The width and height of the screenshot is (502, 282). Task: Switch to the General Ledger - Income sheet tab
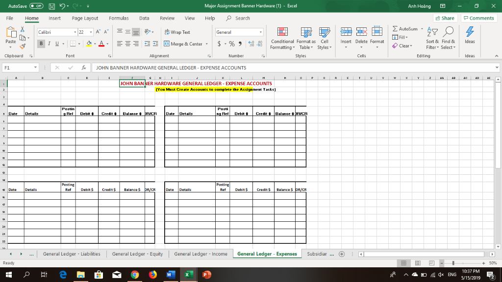(x=201, y=254)
